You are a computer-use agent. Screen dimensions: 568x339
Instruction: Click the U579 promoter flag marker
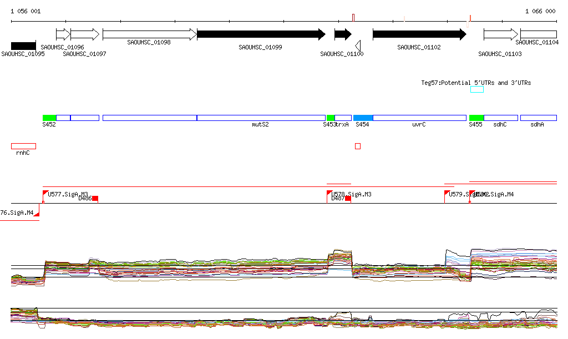448,193
